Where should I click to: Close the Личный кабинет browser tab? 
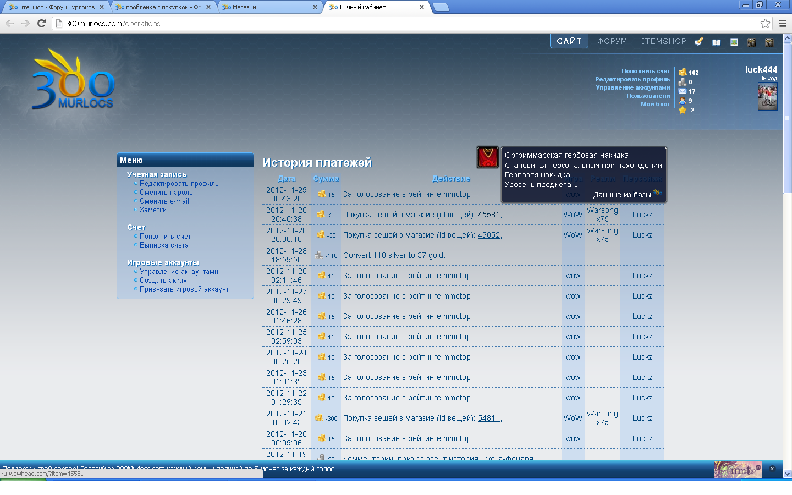point(422,7)
